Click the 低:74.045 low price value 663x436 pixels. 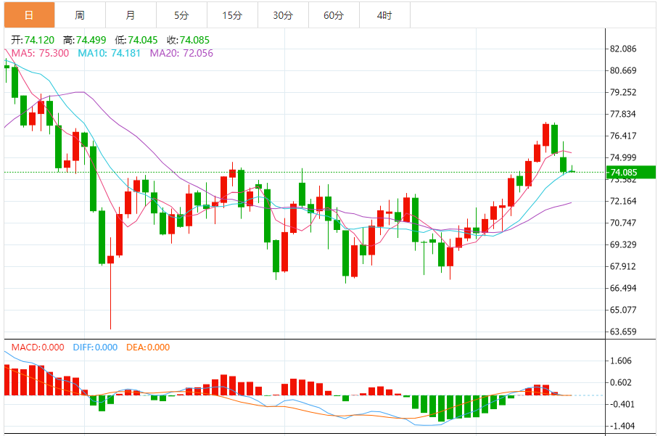(136, 40)
